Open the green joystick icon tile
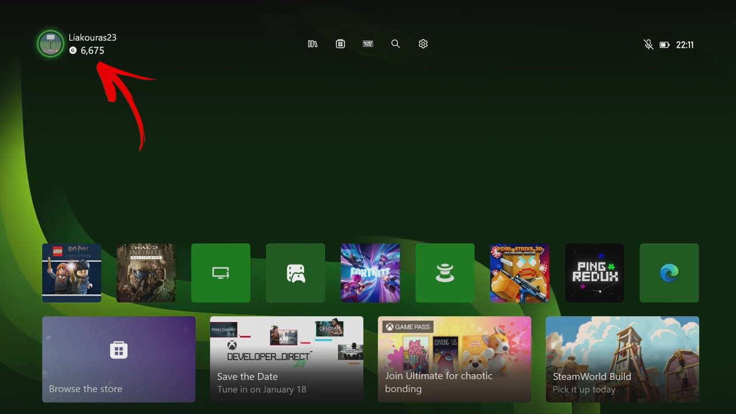The width and height of the screenshot is (736, 414). pyautogui.click(x=445, y=273)
